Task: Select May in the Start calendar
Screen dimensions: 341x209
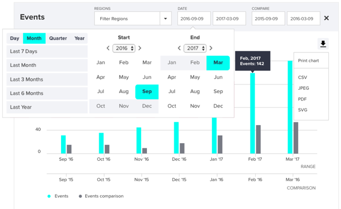Action: point(124,77)
